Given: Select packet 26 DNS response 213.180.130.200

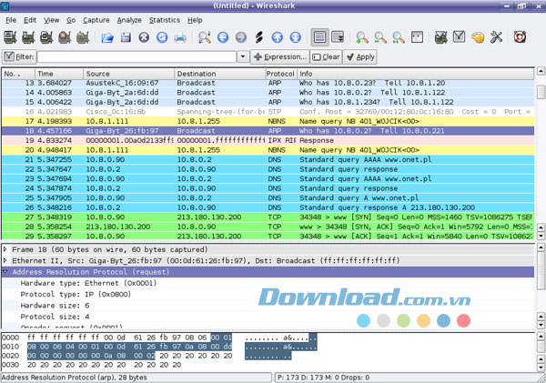Looking at the screenshot, I should tap(268, 207).
